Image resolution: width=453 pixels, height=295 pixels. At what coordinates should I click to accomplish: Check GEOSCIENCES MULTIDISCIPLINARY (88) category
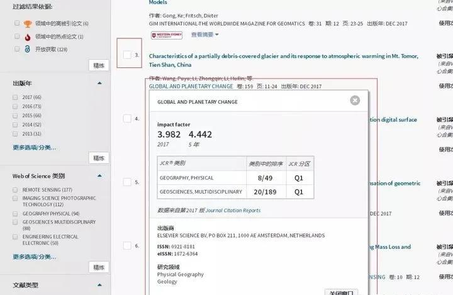pyautogui.click(x=15, y=222)
